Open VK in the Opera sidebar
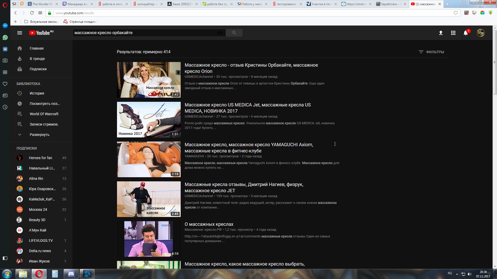Viewport: 497px width, 279px height. [5, 49]
